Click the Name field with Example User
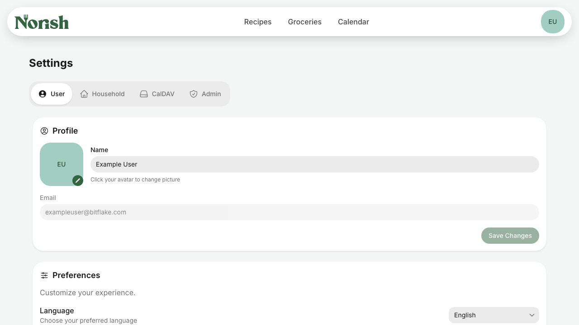 pyautogui.click(x=315, y=164)
